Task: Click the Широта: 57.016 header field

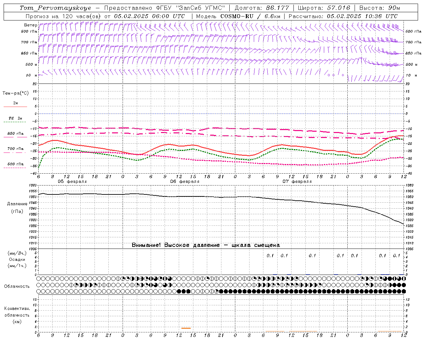Action: (324, 8)
